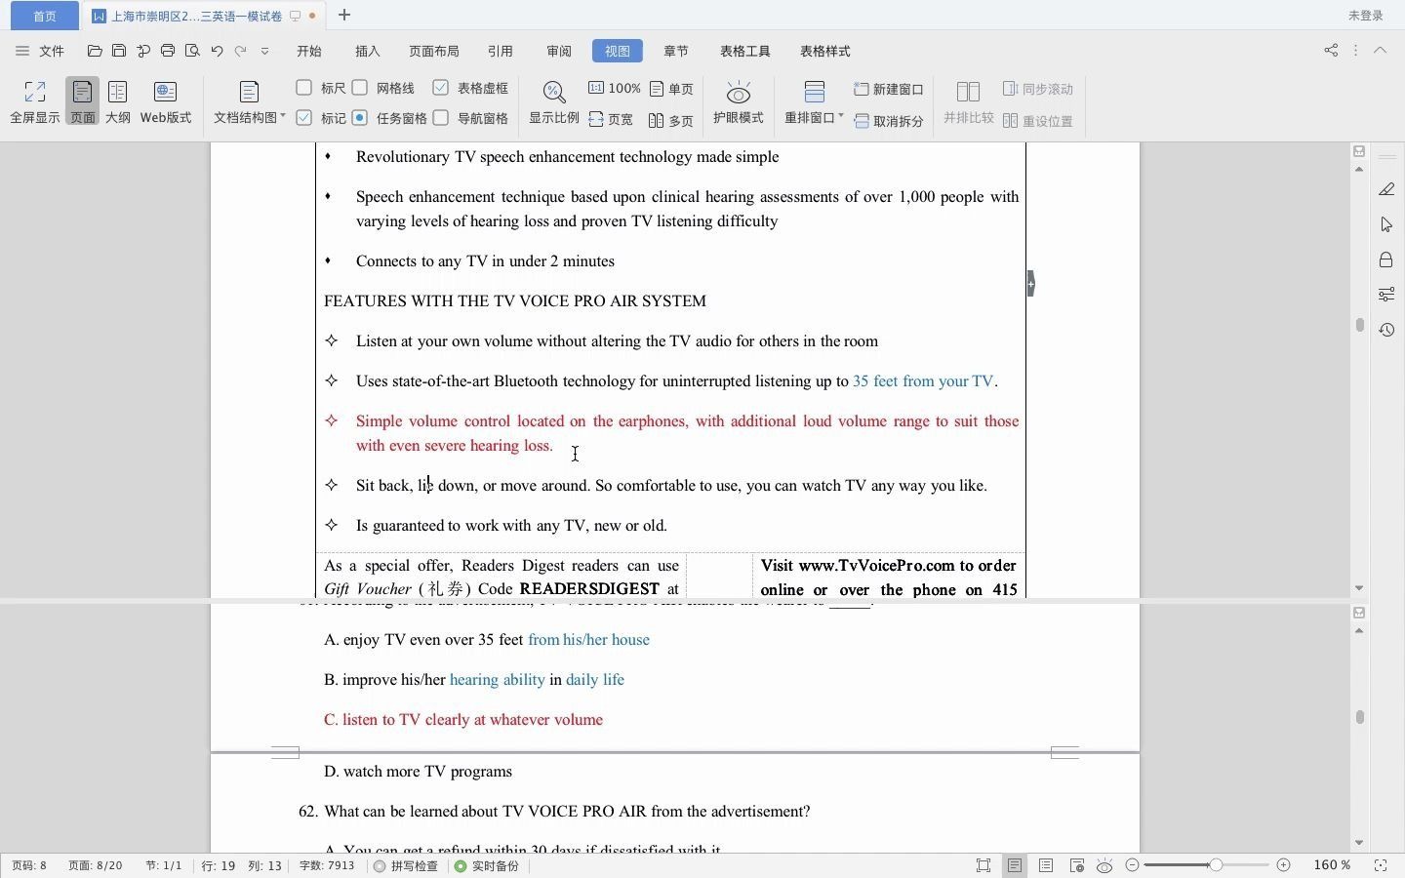This screenshot has height=878, width=1405.
Task: Click the upper pane vertical scrollbar thumb
Action: (1359, 325)
